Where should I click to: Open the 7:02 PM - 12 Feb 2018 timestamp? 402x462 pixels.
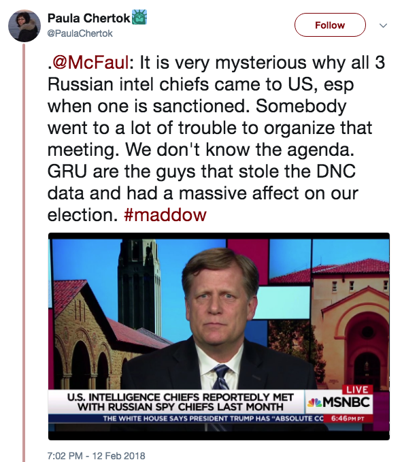[97, 455]
